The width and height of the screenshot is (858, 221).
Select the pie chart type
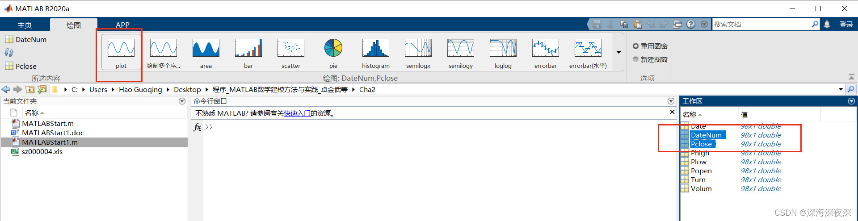coord(333,52)
